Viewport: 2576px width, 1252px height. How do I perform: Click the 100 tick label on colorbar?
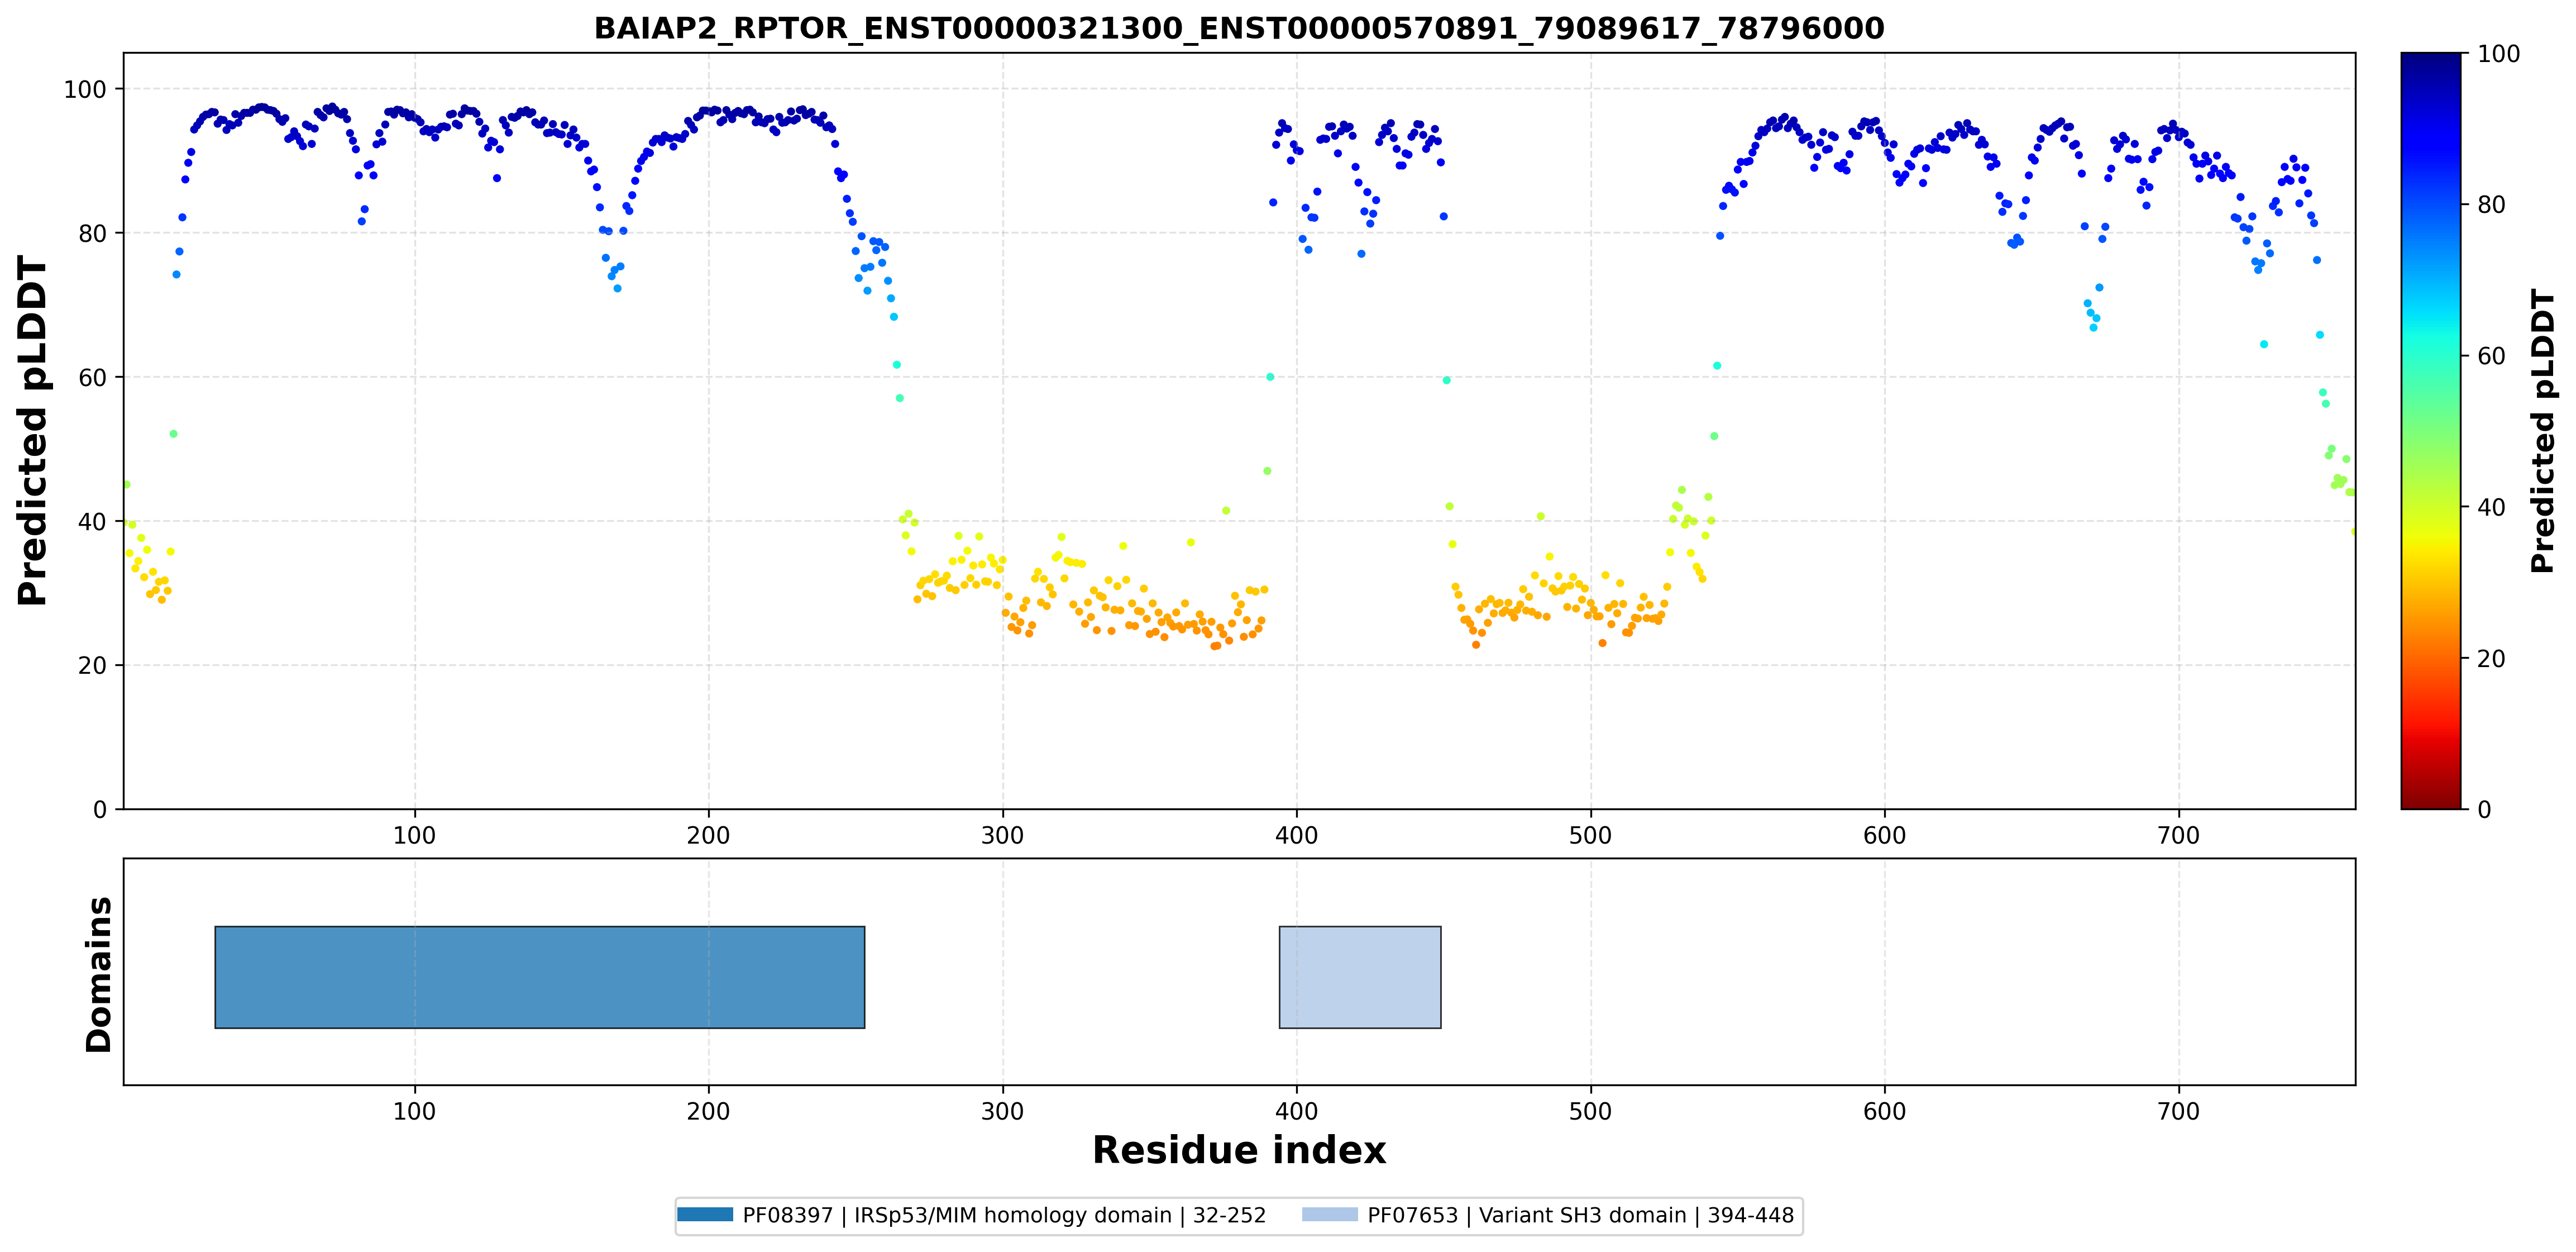tap(2498, 54)
